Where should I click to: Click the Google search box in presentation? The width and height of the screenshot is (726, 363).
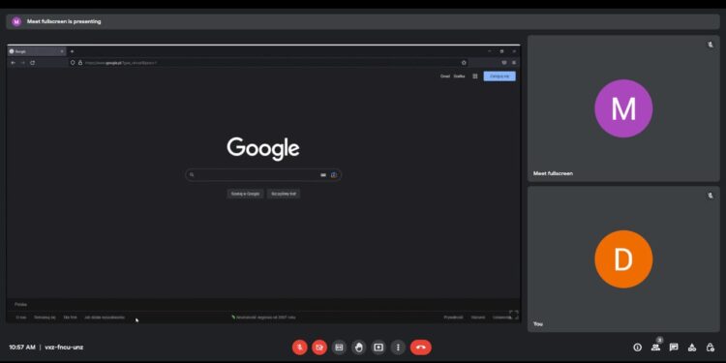263,175
